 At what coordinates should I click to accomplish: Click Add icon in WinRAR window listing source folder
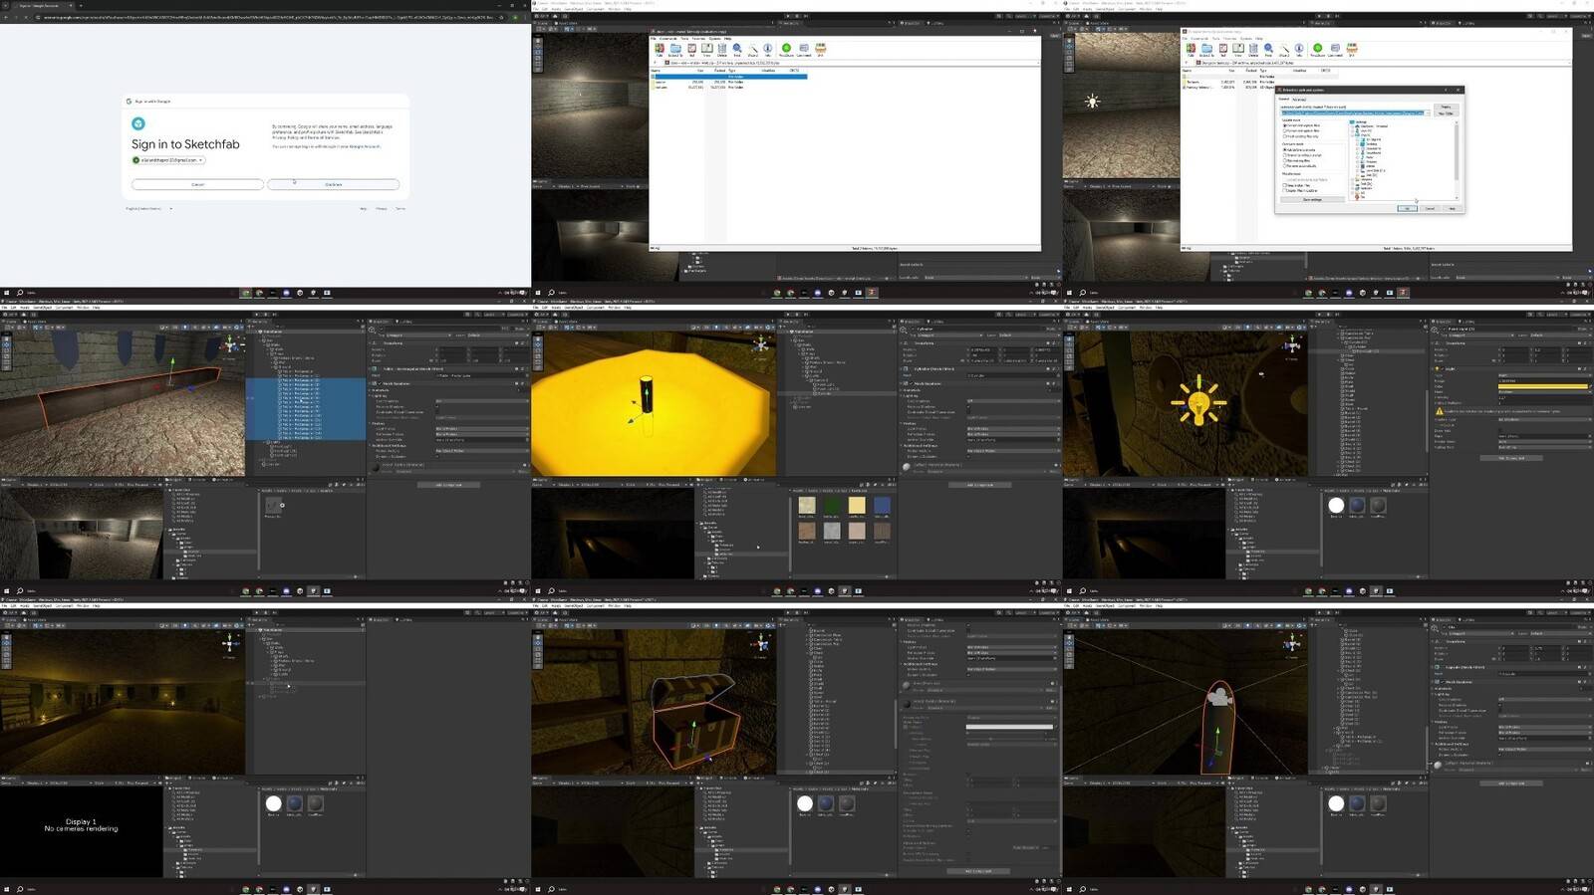point(660,49)
